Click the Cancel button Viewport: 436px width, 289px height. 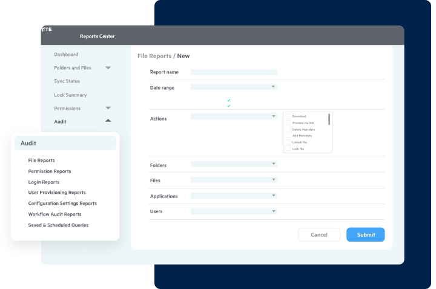pyautogui.click(x=319, y=234)
